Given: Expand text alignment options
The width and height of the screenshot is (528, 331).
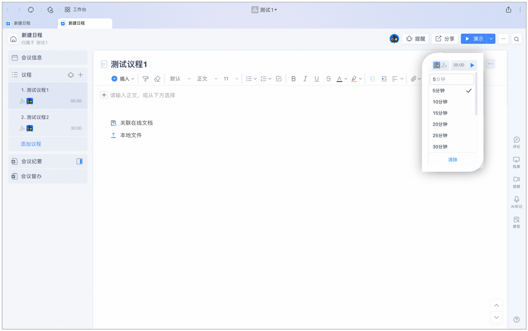Looking at the screenshot, I should pos(402,79).
